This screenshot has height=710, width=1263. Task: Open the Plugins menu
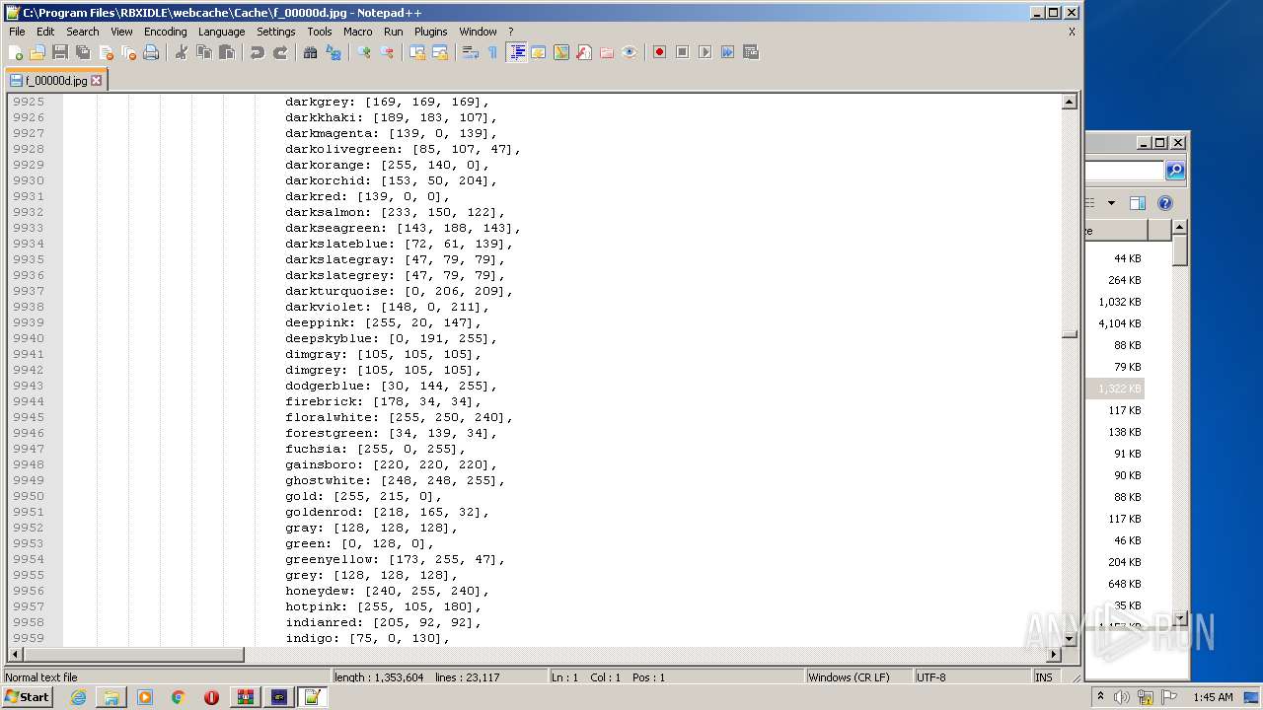(430, 32)
